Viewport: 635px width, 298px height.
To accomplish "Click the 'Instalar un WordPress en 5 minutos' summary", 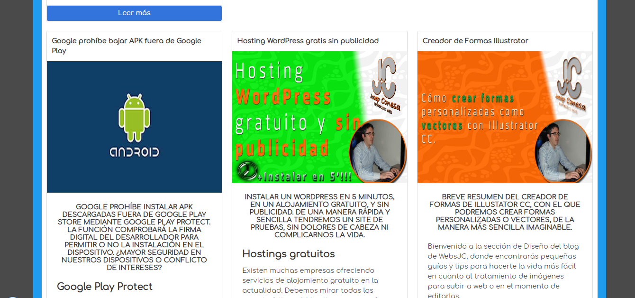I will coord(319,215).
